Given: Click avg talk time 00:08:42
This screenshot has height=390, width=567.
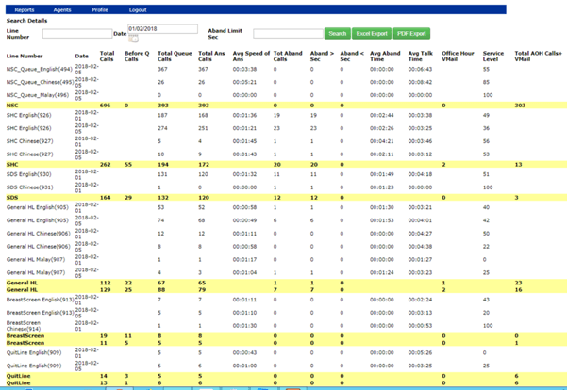Looking at the screenshot, I should 420,82.
